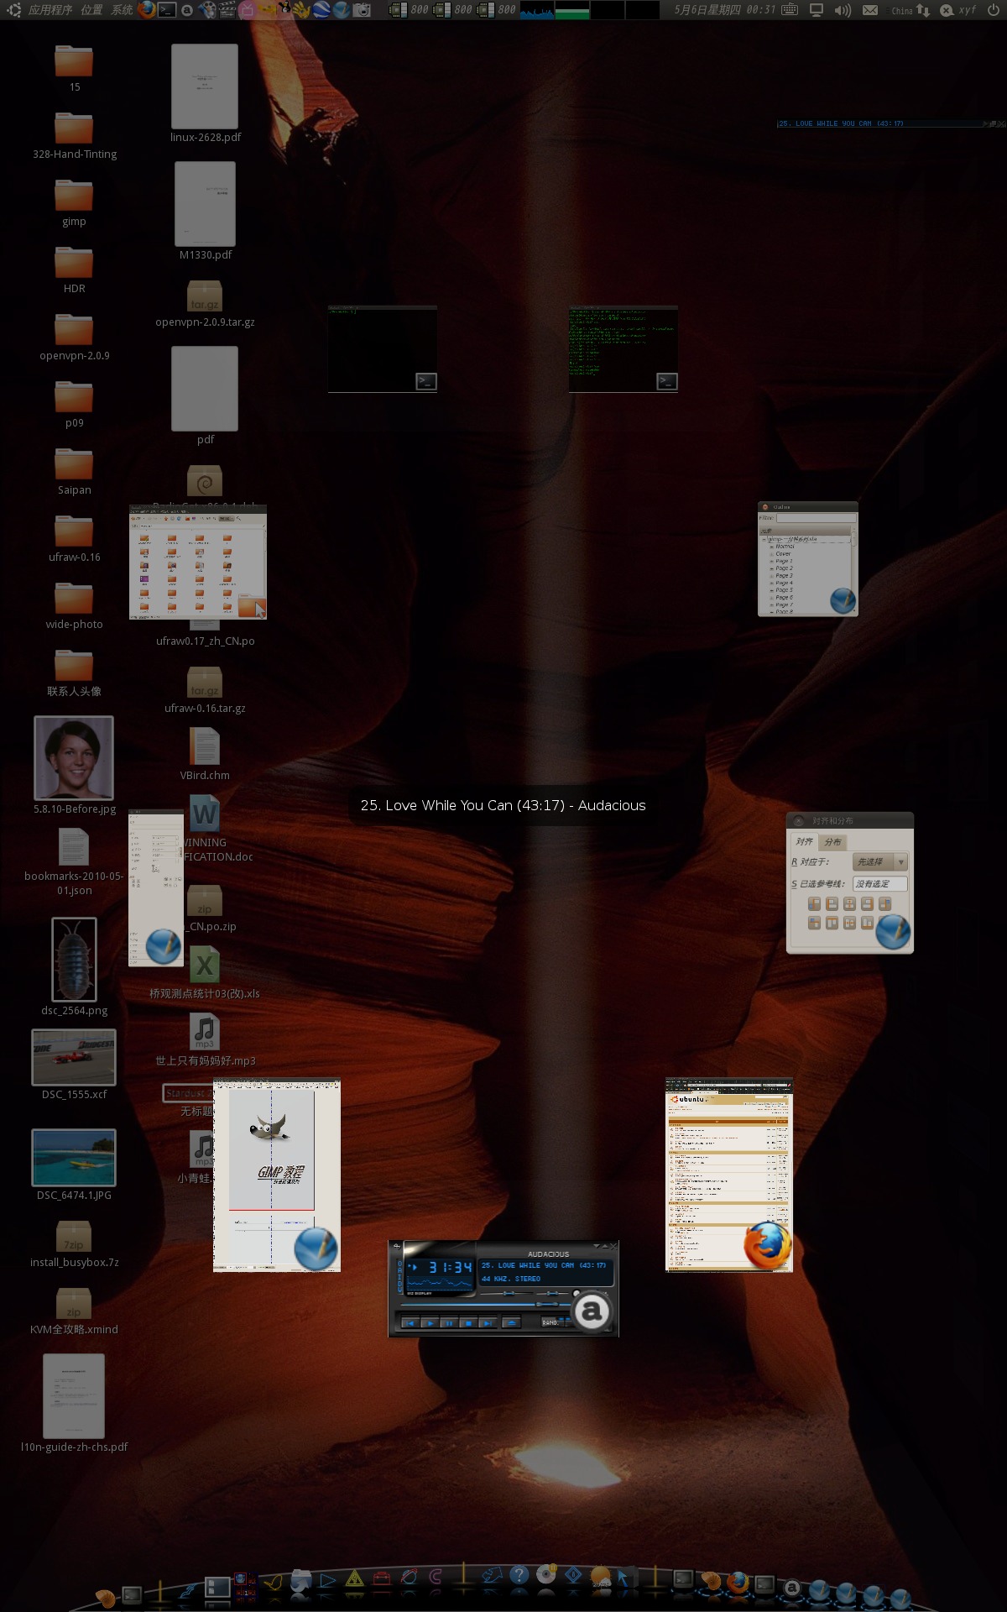Open the 应用程序 (Applications) menu
The width and height of the screenshot is (1007, 1612).
pyautogui.click(x=50, y=10)
